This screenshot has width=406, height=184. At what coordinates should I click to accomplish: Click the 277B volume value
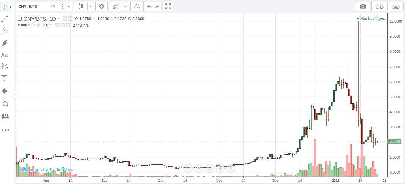tap(77, 25)
